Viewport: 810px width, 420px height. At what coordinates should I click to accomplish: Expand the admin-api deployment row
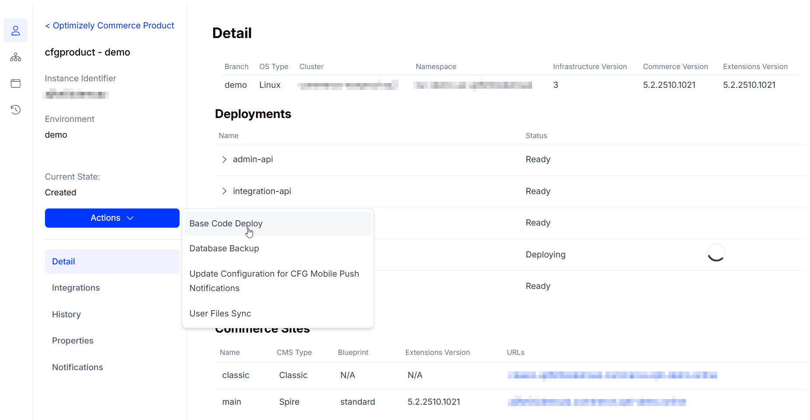pos(224,160)
